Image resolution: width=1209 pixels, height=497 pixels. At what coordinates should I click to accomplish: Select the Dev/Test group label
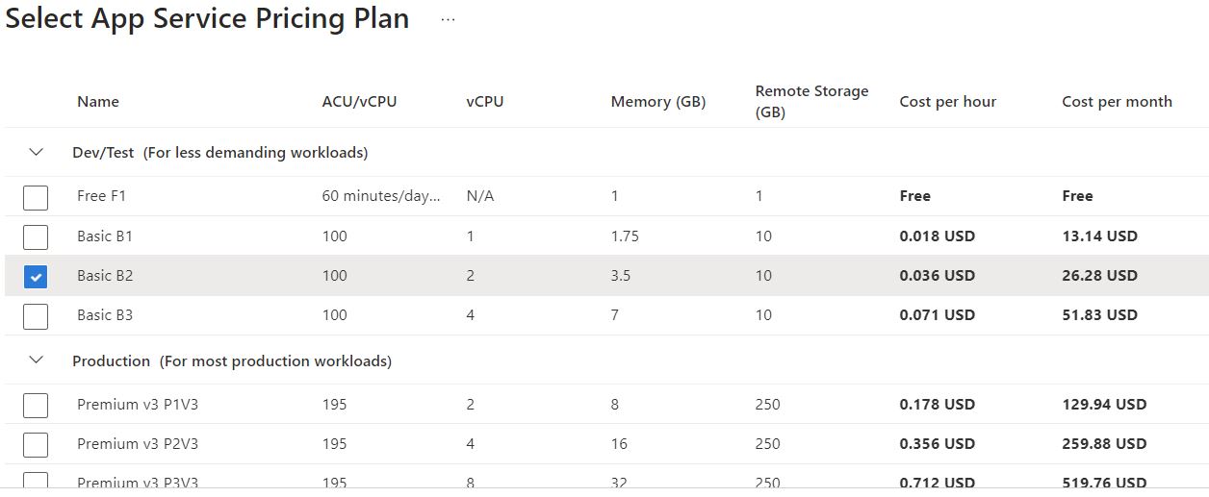click(220, 152)
